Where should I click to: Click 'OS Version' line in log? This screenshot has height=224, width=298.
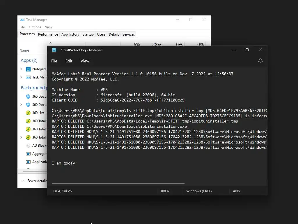[x=113, y=95]
